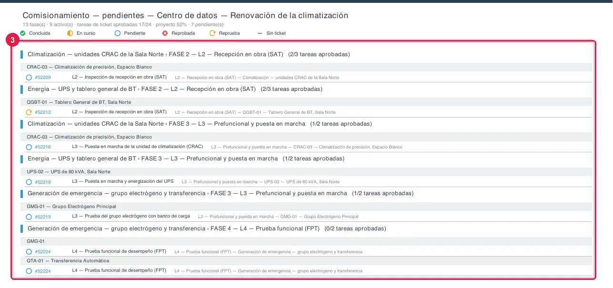Viewport: 613px width, 288px height.
Task: Click L3 — Prueba del grupo electrógeno con banco de carga
Action: pyautogui.click(x=131, y=216)
